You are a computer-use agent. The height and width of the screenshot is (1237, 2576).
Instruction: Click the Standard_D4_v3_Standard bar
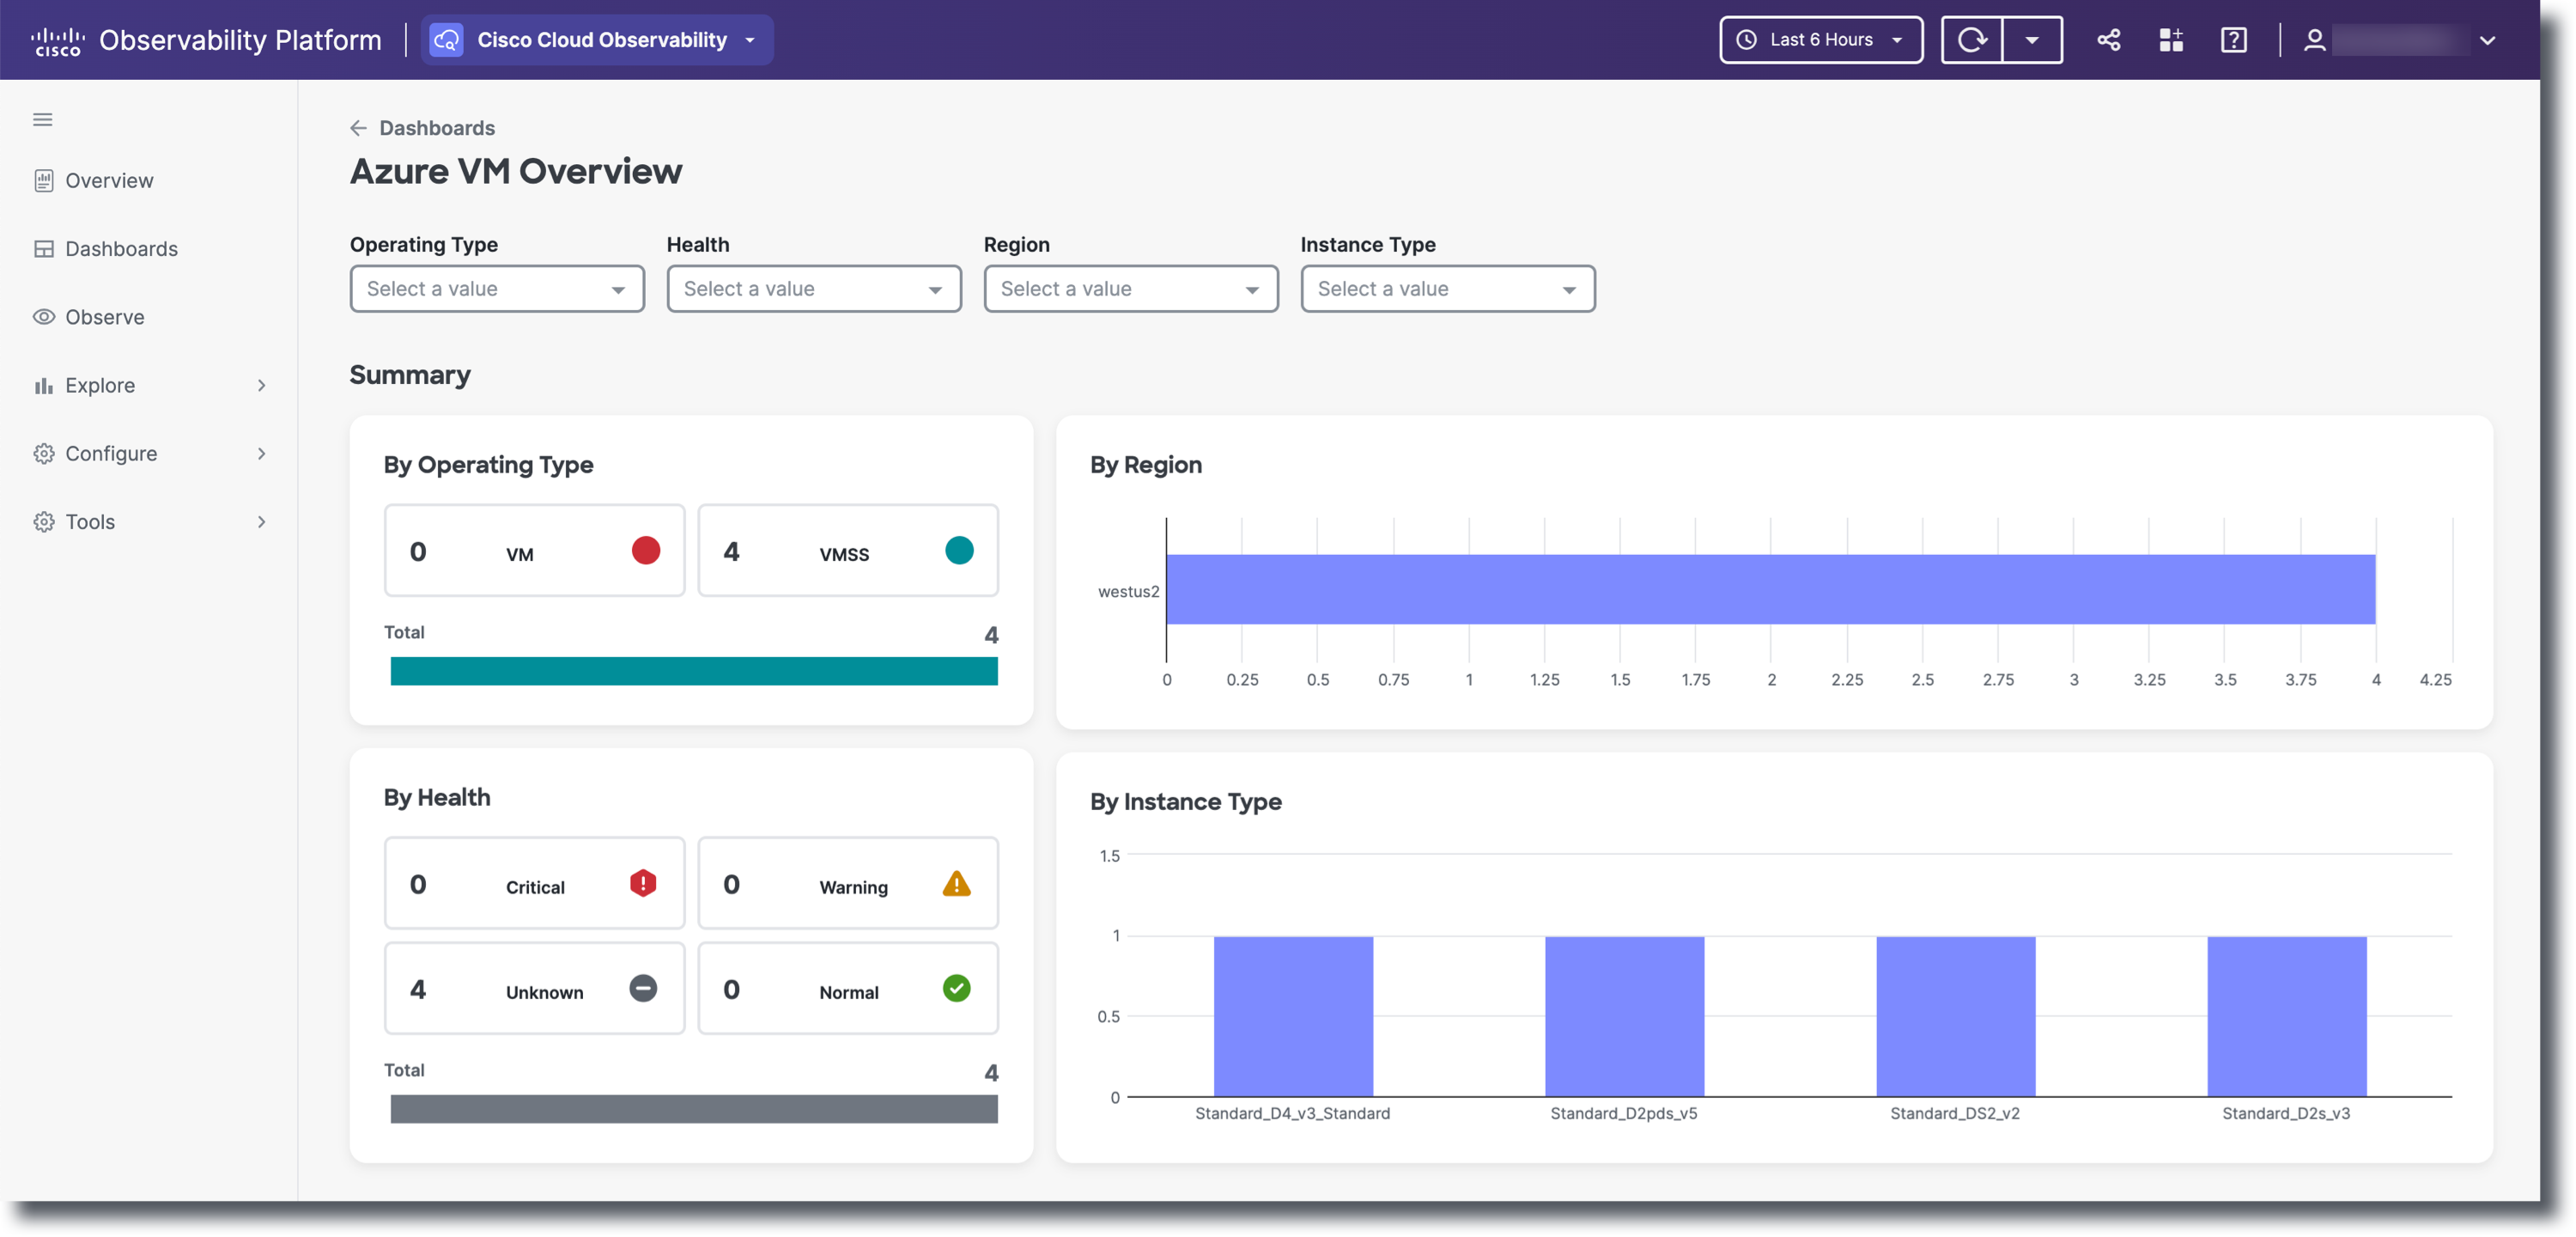[1293, 1017]
